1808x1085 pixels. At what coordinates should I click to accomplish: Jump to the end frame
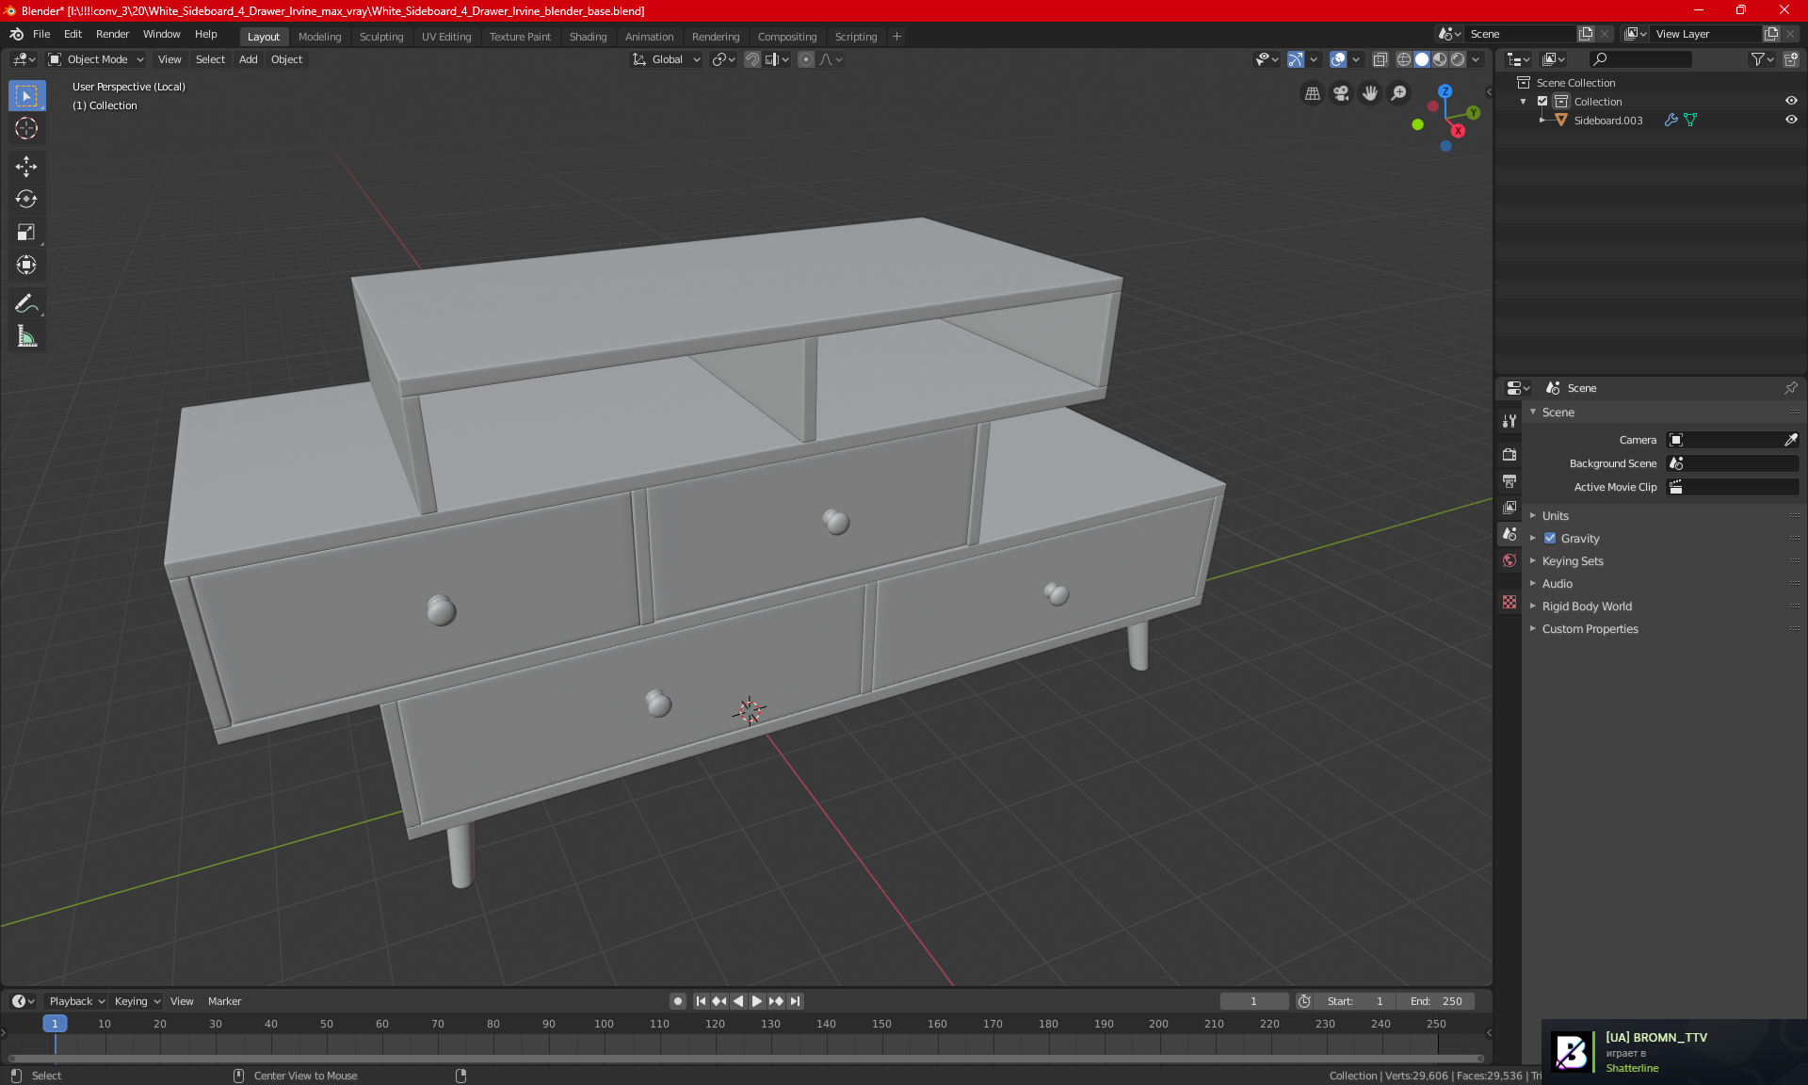point(796,1001)
